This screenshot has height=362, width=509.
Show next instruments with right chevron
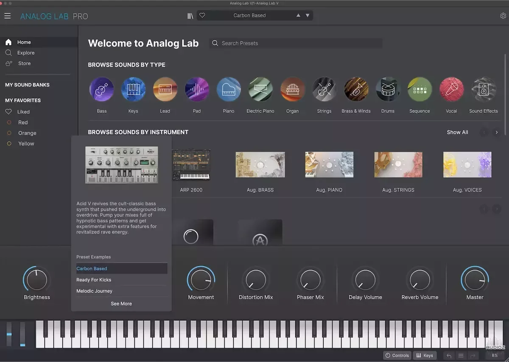[497, 132]
